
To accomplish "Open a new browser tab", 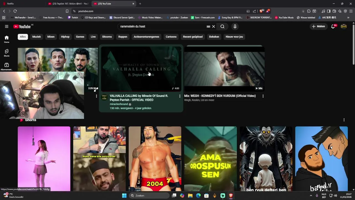I will [140, 4].
